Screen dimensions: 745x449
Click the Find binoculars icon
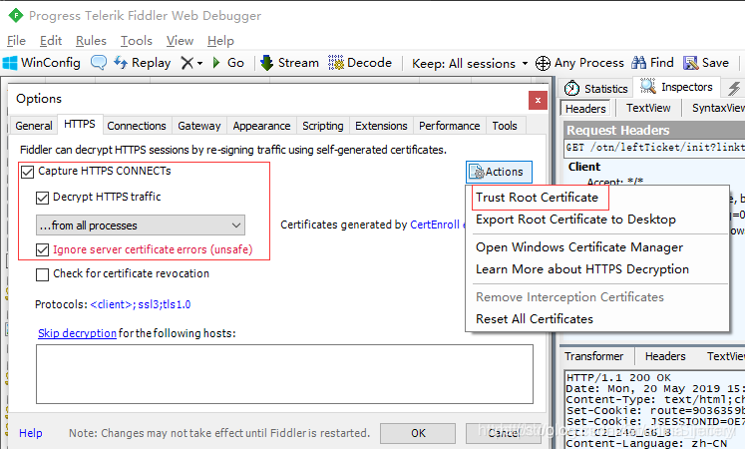point(639,63)
